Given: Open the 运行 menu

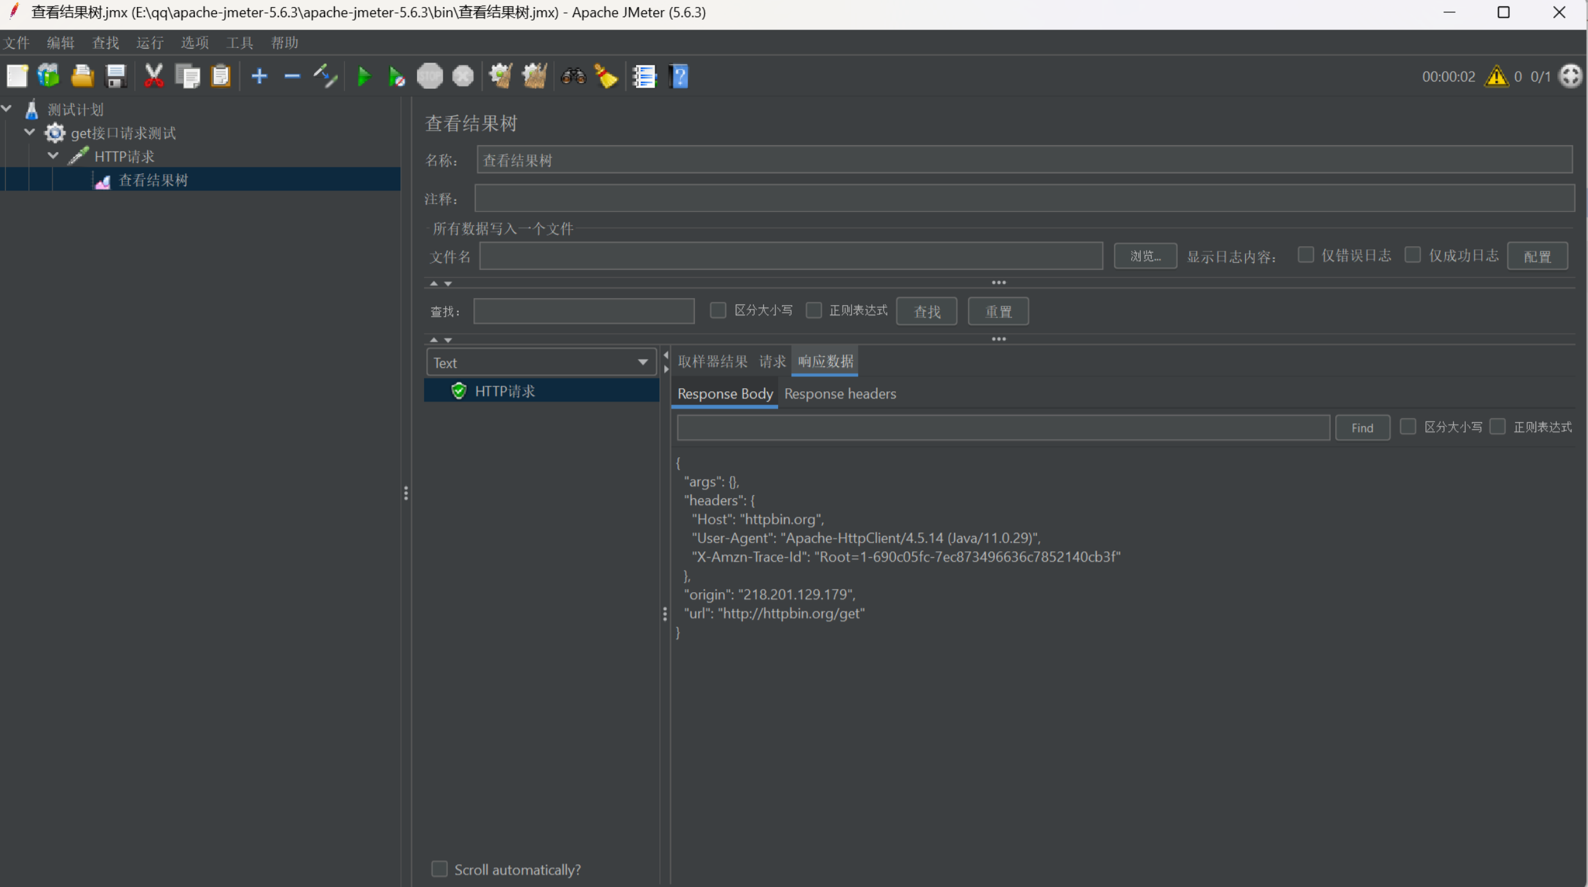Looking at the screenshot, I should 150,43.
